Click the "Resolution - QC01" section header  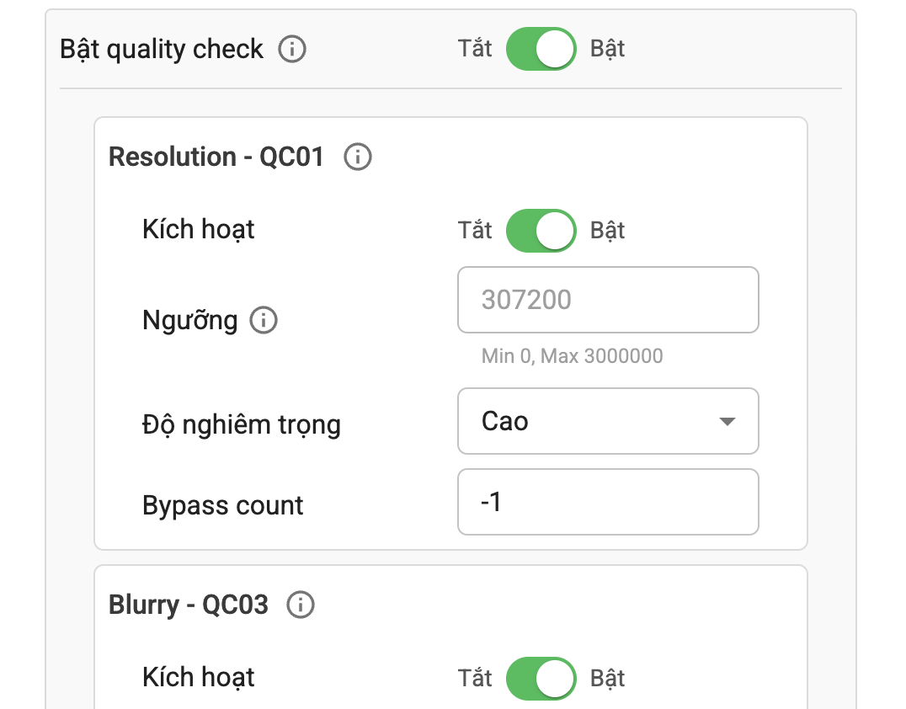(x=215, y=157)
